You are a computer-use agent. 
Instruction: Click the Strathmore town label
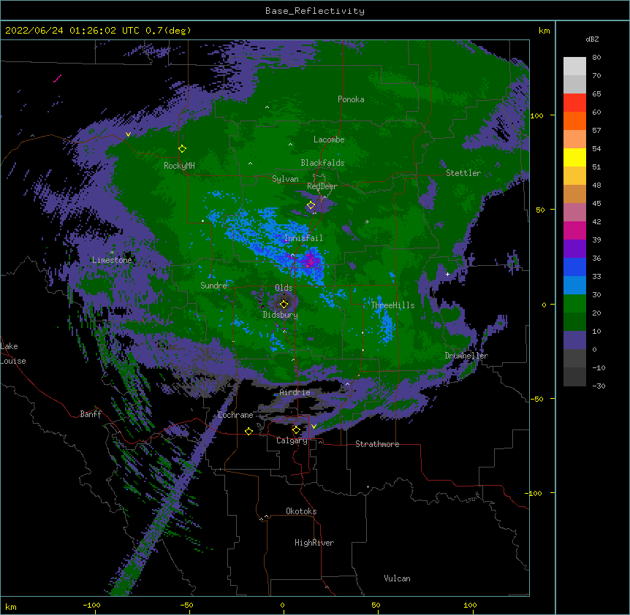[377, 444]
